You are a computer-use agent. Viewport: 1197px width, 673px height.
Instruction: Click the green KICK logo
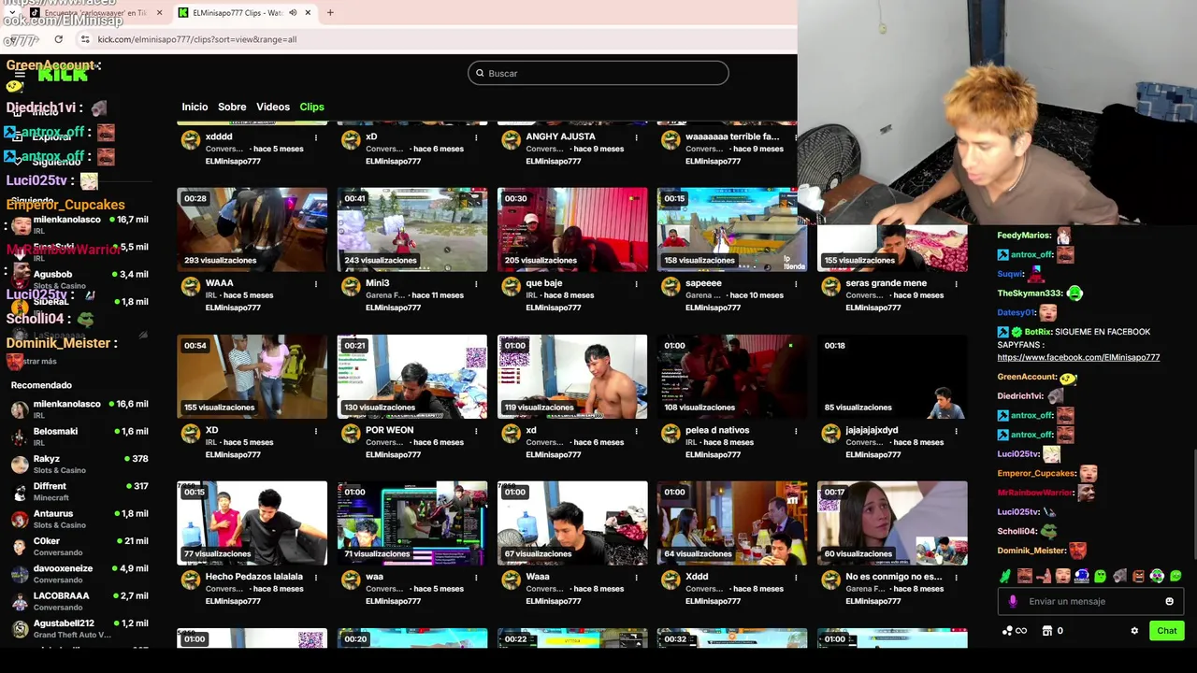64,75
